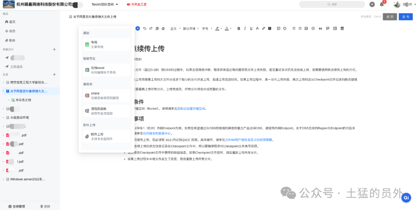The width and height of the screenshot is (417, 210).
Task: Open the 正文 paragraph style dropdown
Action: [x=176, y=29]
